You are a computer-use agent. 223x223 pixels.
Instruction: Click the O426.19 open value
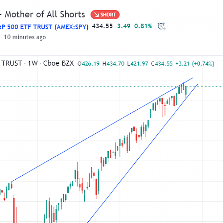pyautogui.click(x=88, y=64)
